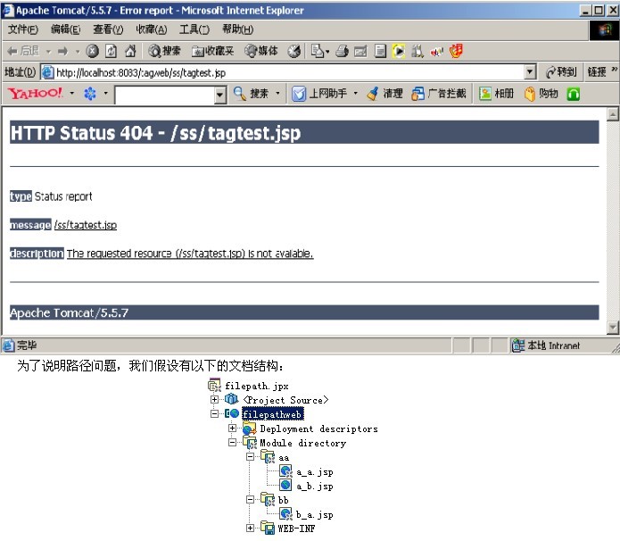Click the Edit page icon
The image size is (620, 541).
point(360,51)
